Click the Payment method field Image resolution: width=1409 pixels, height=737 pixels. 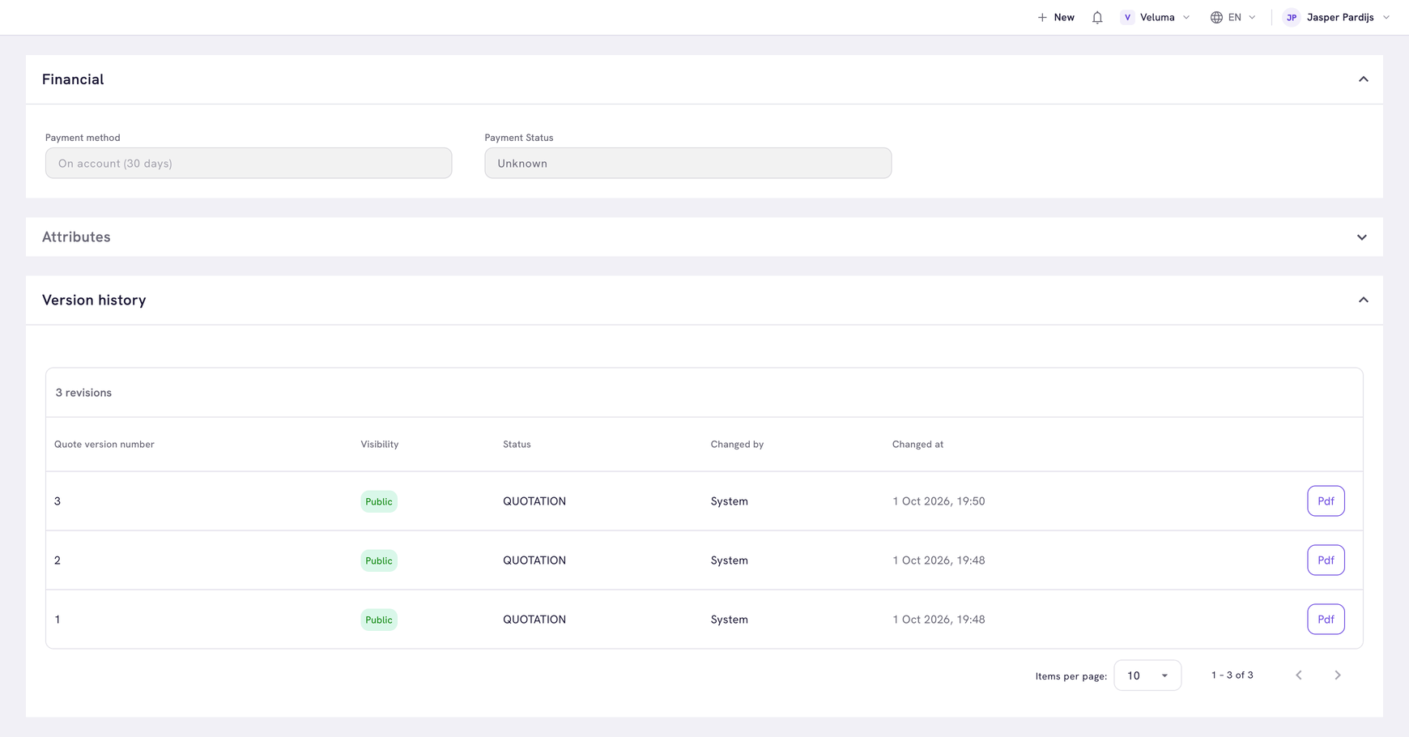[249, 163]
